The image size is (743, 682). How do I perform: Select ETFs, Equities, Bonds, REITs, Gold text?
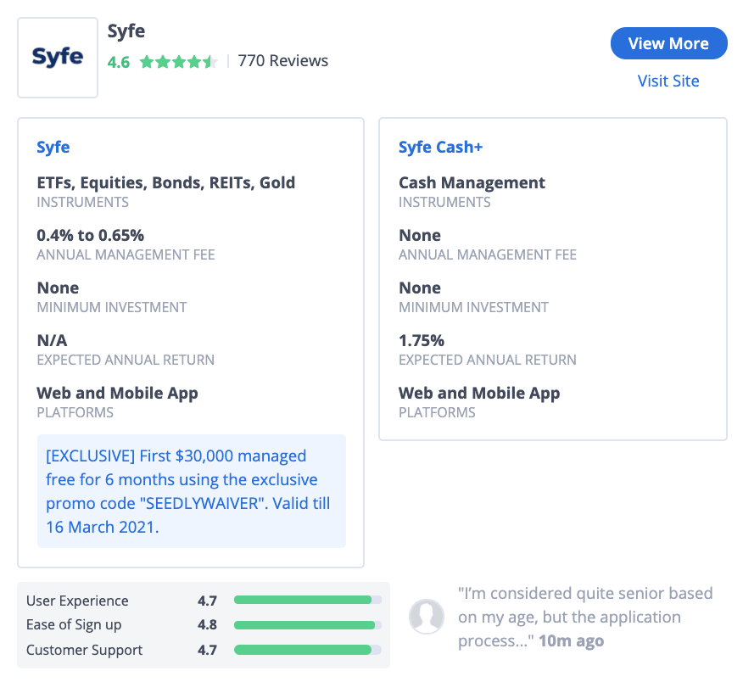pos(166,183)
